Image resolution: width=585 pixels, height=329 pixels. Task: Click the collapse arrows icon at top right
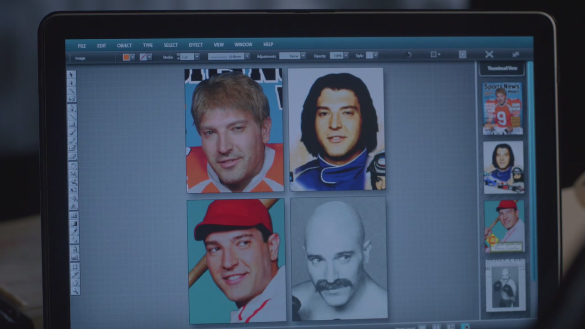click(516, 54)
